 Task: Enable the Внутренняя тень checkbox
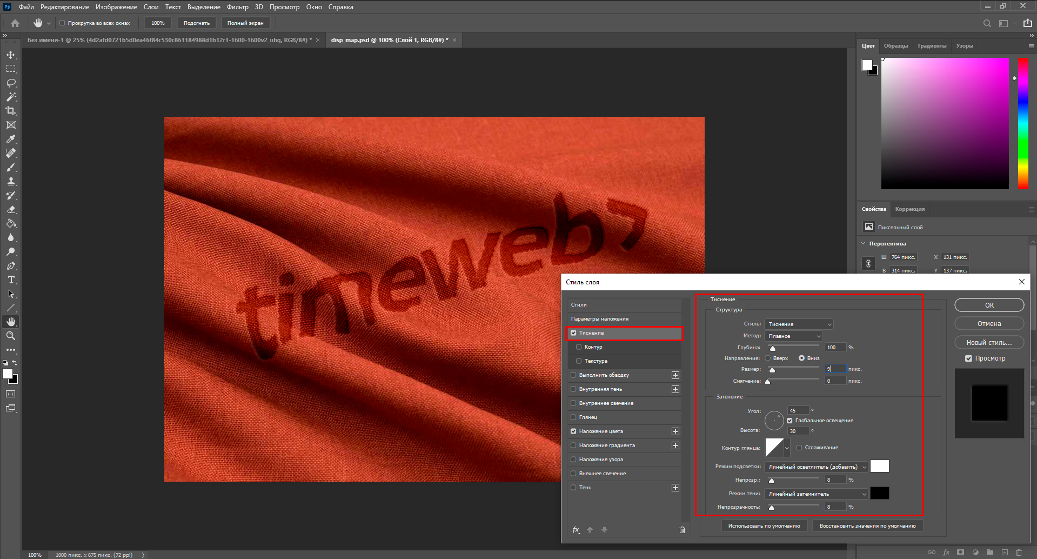(573, 389)
